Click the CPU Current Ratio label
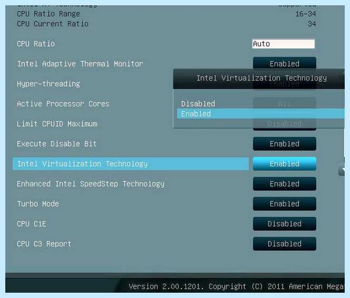The image size is (350, 298). click(52, 24)
